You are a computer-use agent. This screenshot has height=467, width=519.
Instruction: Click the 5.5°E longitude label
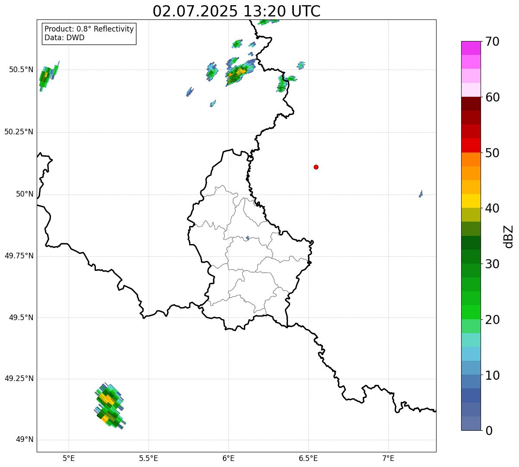149,458
